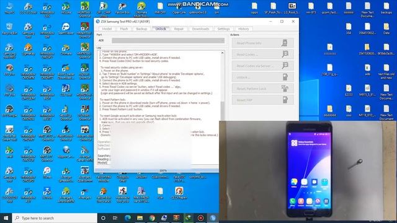Open the History tab
The image size is (397, 223).
coord(243,29)
